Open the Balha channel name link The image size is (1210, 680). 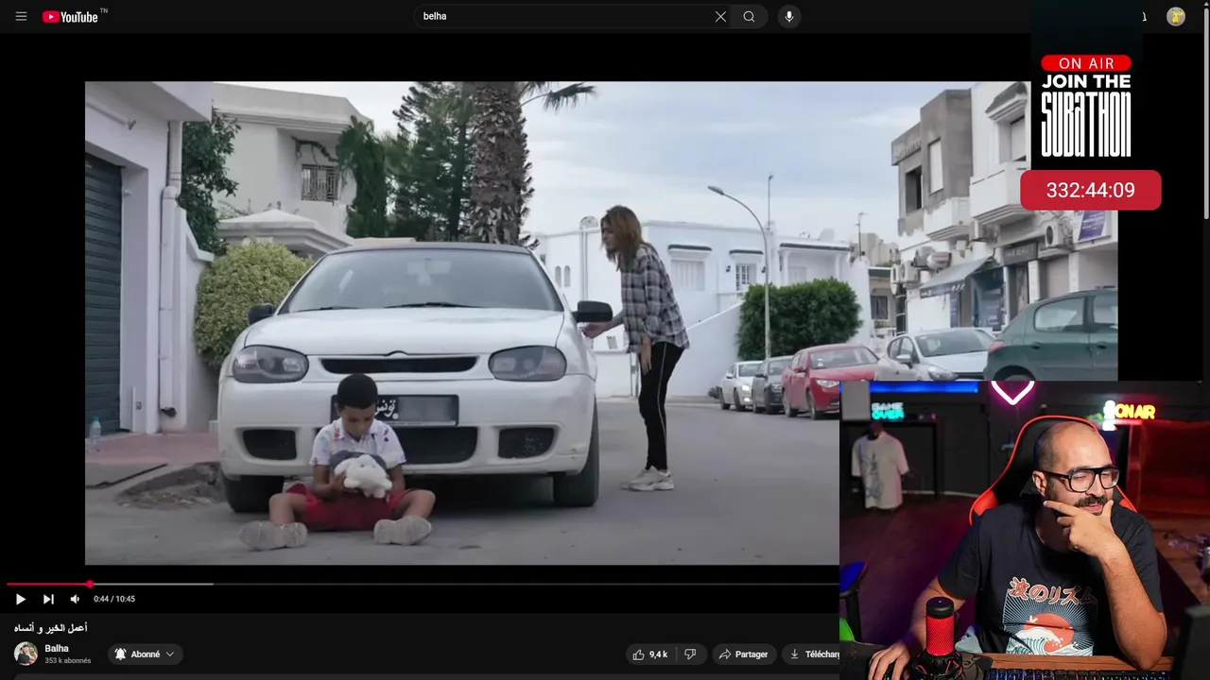click(57, 649)
